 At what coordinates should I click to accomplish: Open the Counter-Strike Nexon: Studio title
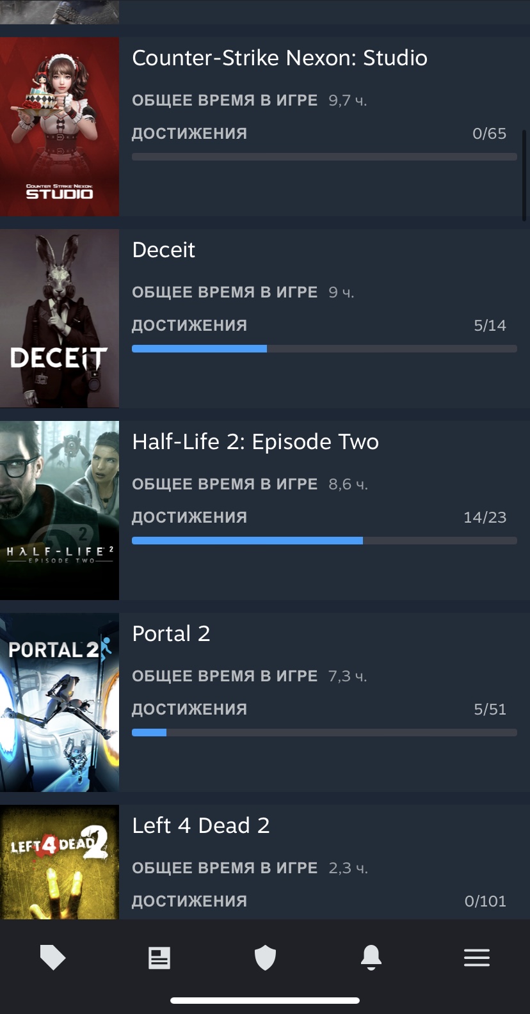coord(280,58)
